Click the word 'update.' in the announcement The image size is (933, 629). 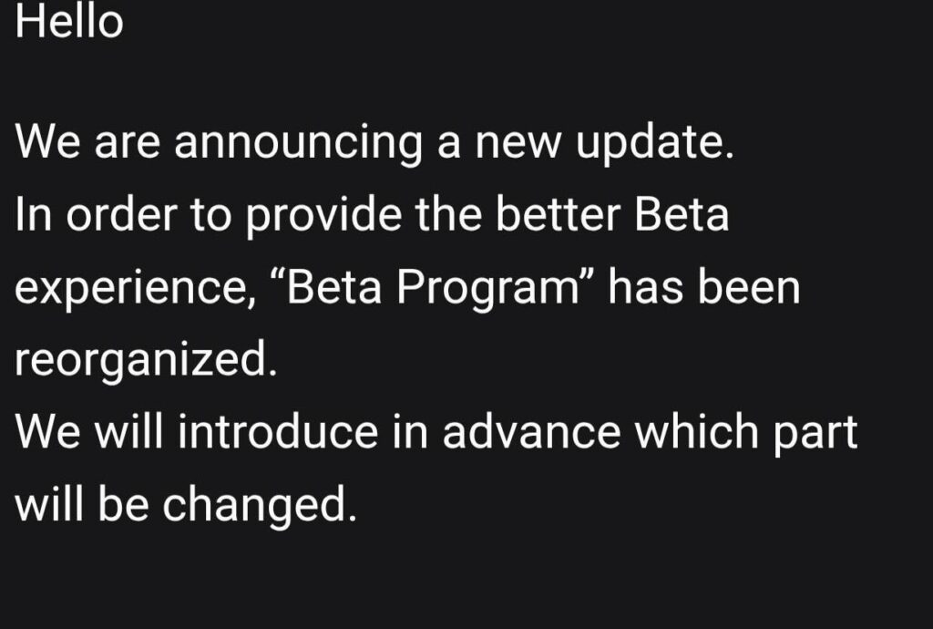[x=654, y=143]
